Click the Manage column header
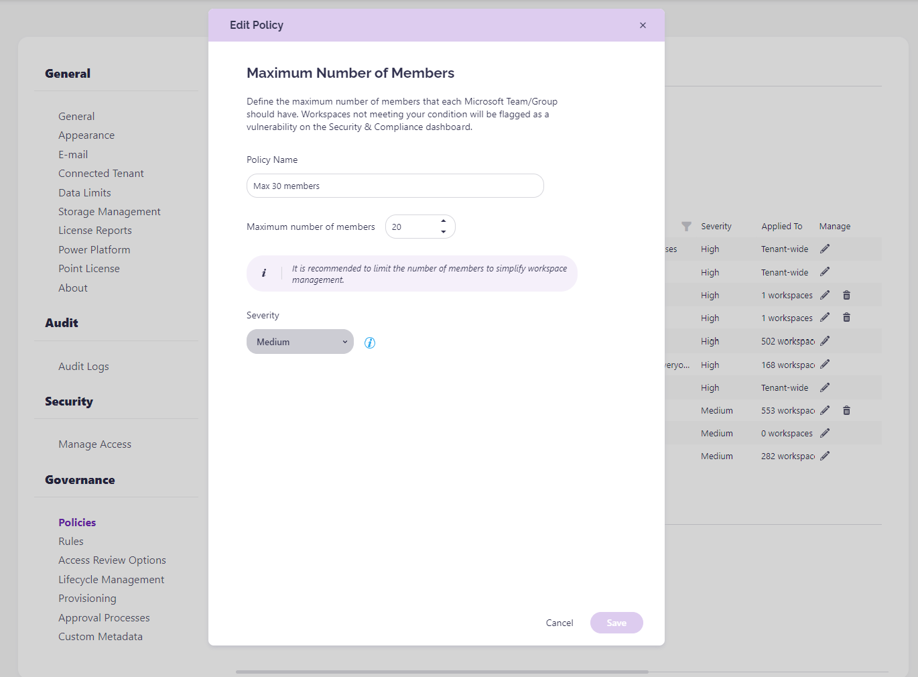 coord(835,227)
